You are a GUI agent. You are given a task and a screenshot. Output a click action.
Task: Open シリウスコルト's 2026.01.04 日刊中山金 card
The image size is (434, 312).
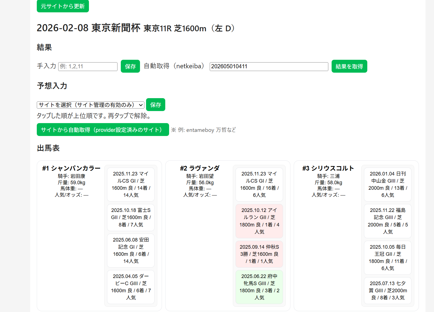[x=388, y=184]
